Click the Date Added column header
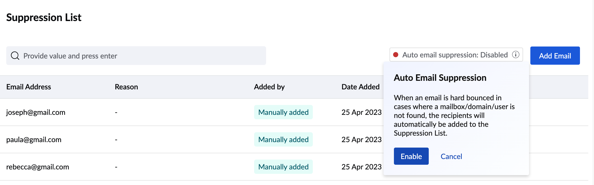Viewport: 594px width, 185px height. tap(360, 87)
